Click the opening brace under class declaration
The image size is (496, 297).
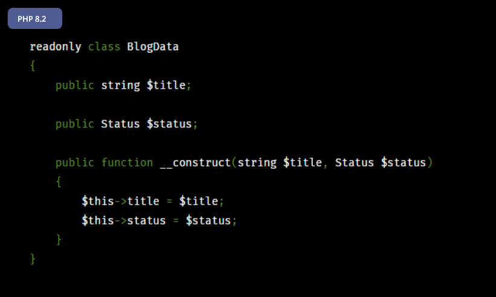(33, 66)
